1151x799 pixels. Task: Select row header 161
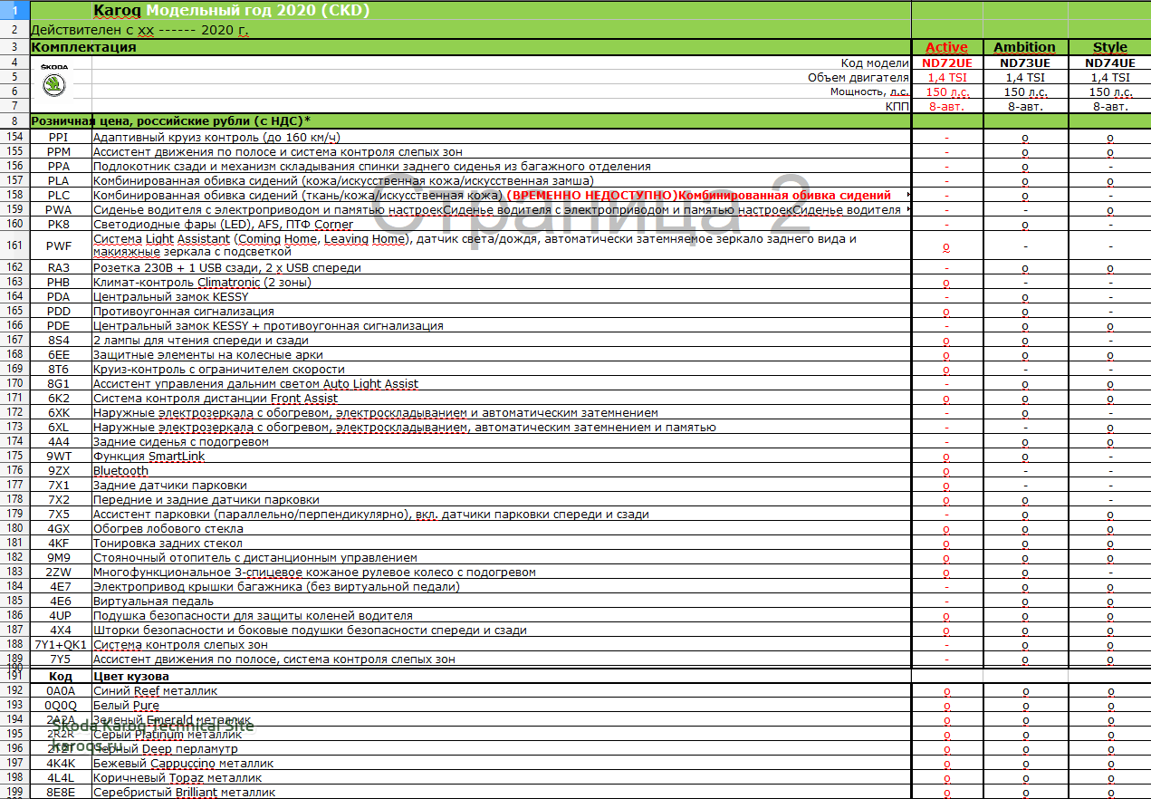point(14,245)
